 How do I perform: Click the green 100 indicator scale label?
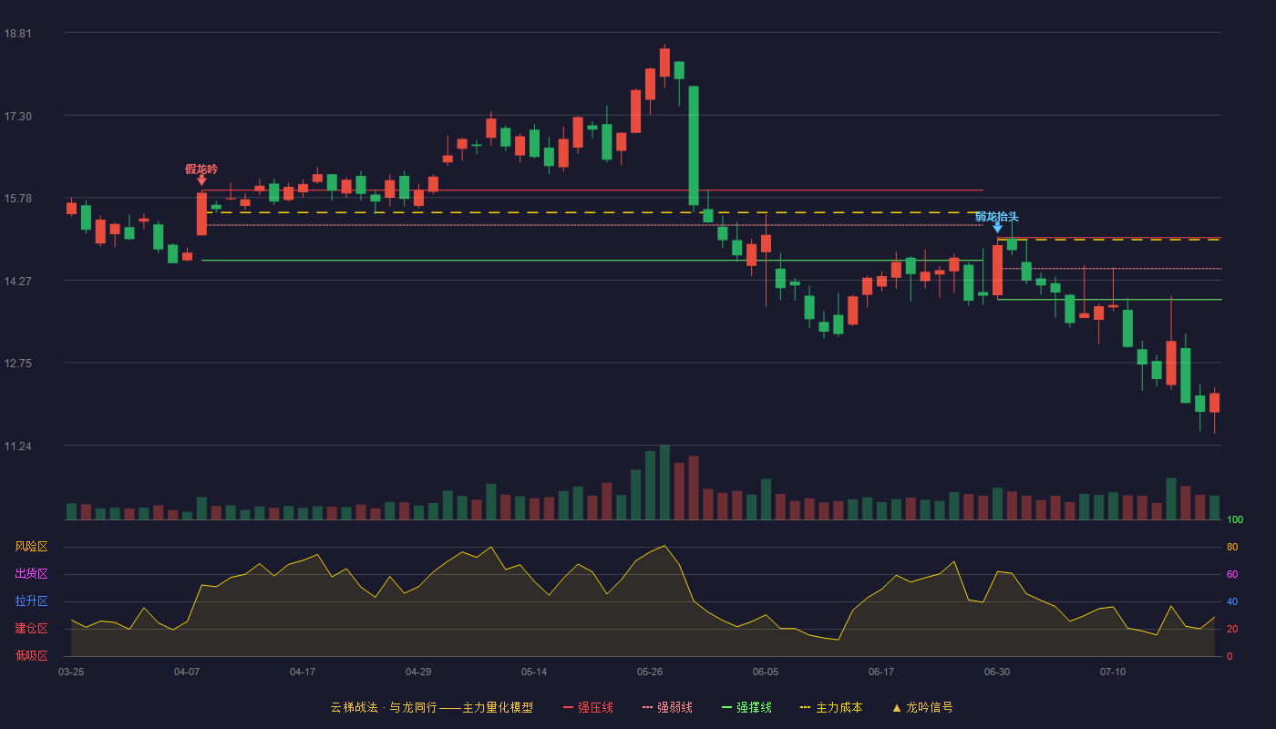pyautogui.click(x=1235, y=520)
